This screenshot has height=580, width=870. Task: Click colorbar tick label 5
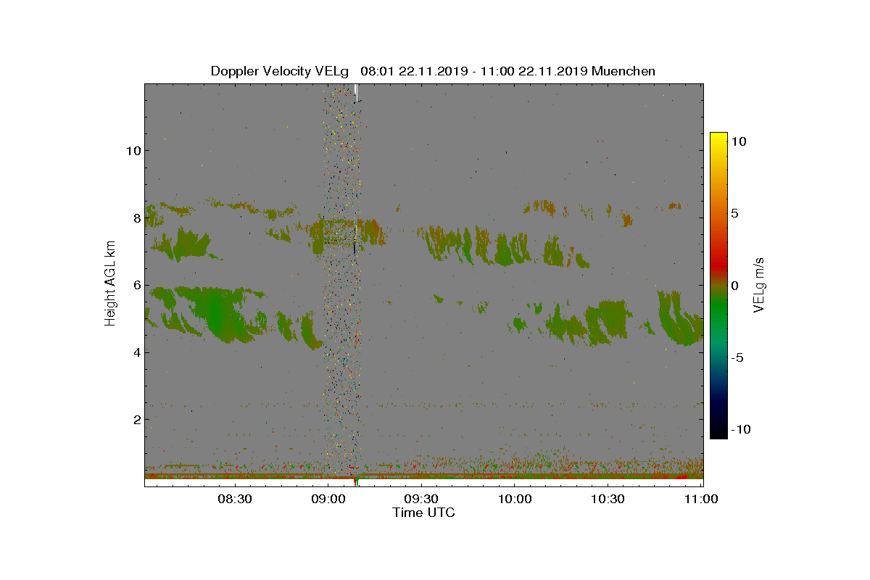(x=734, y=213)
